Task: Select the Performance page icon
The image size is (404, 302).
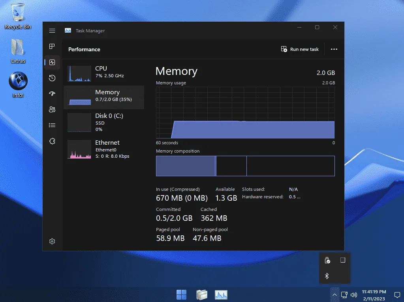Action: [x=52, y=62]
